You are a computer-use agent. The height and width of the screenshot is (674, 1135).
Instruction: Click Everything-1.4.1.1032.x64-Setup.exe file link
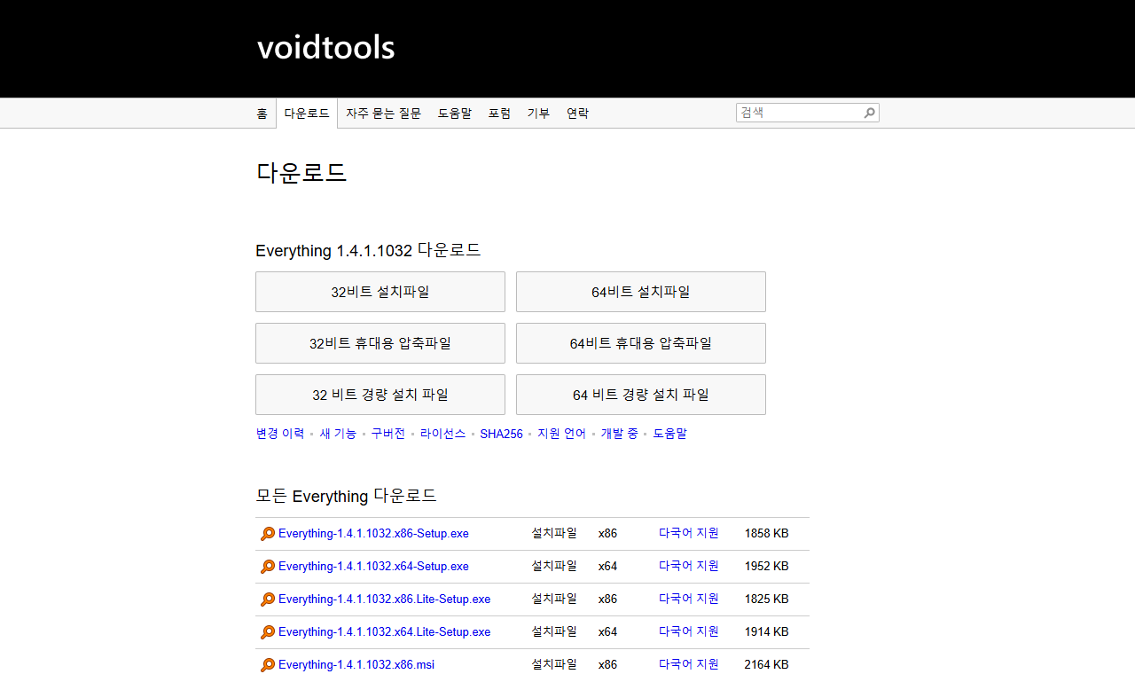pos(373,567)
